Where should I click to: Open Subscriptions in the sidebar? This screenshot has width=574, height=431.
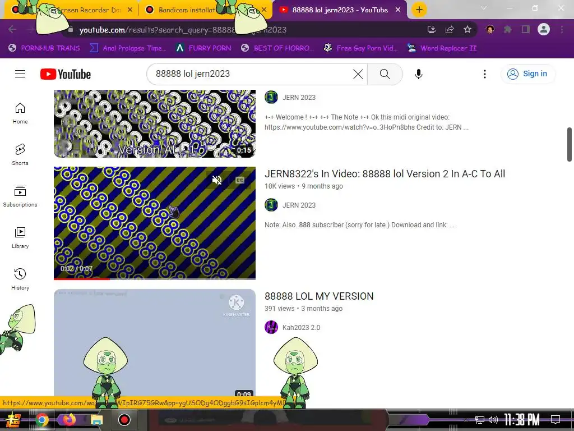pos(20,196)
